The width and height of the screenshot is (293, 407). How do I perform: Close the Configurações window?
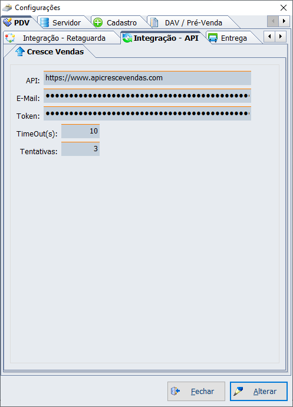(x=284, y=8)
